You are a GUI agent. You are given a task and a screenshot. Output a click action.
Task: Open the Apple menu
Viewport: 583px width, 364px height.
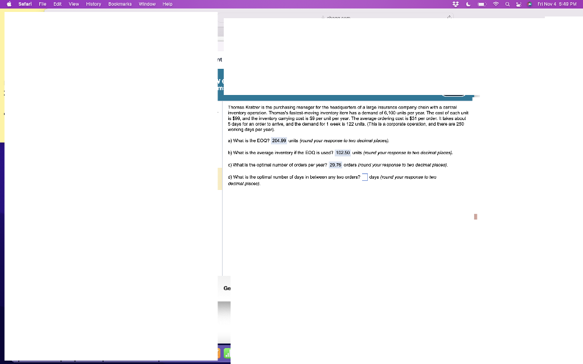tap(9, 4)
